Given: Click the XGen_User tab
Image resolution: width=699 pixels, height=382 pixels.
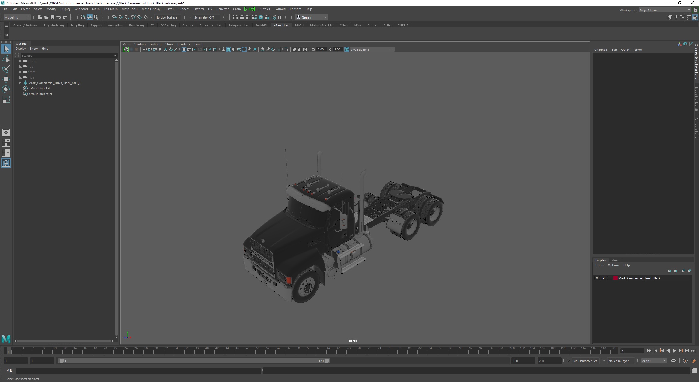Looking at the screenshot, I should pyautogui.click(x=281, y=25).
